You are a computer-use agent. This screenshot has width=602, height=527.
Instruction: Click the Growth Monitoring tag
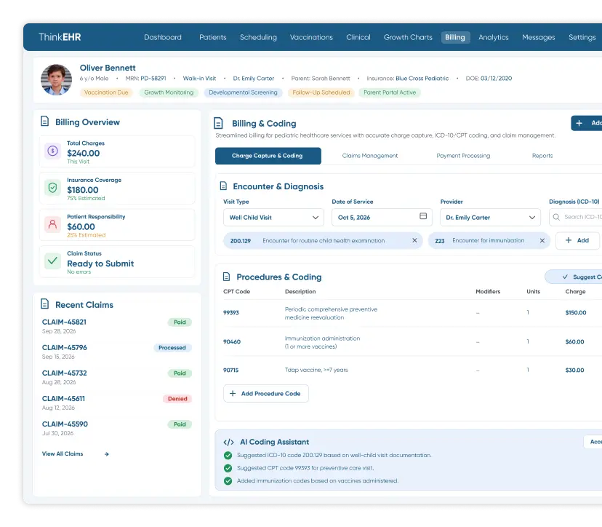coord(169,92)
